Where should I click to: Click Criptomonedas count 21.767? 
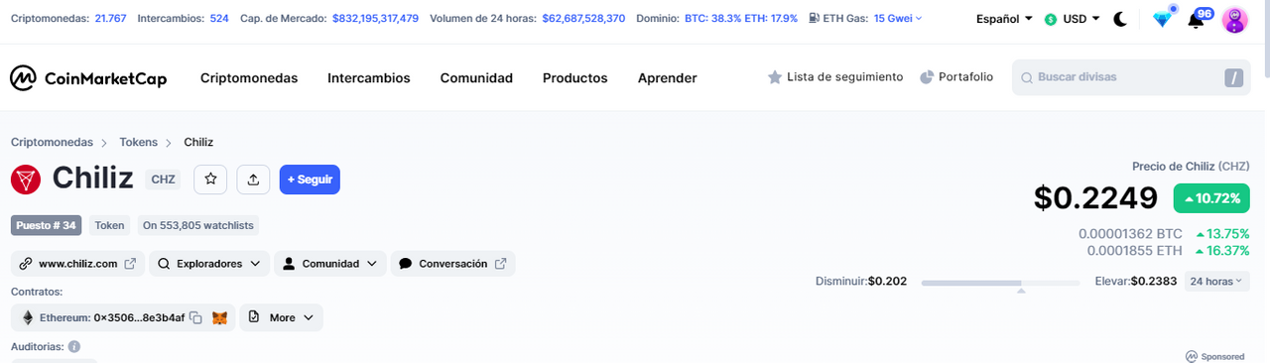point(111,18)
